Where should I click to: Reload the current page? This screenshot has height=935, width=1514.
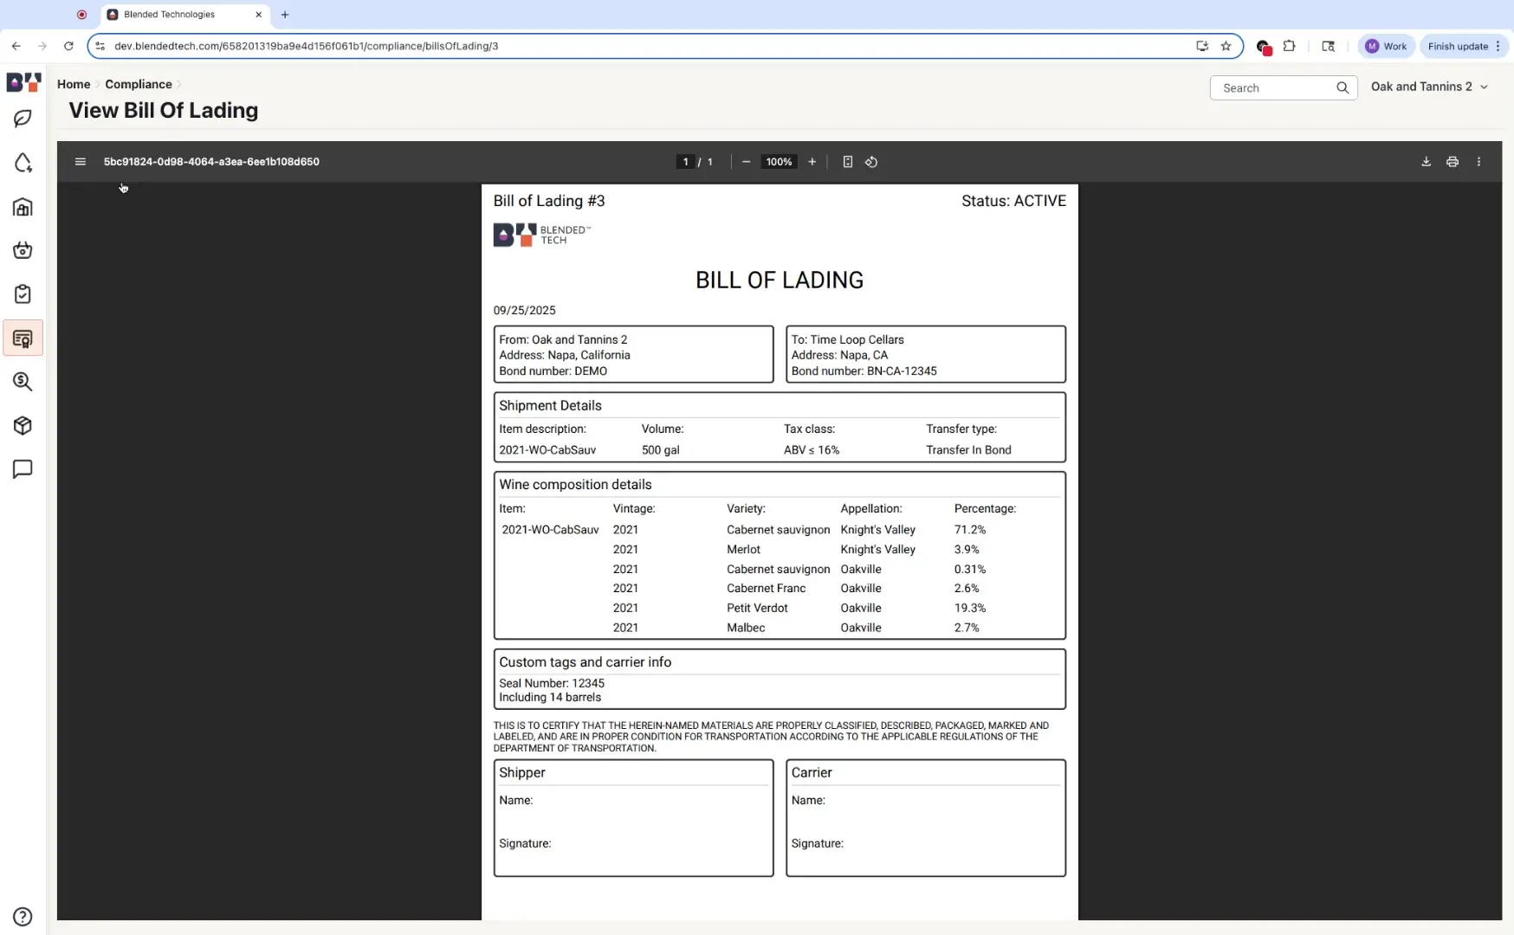point(68,46)
